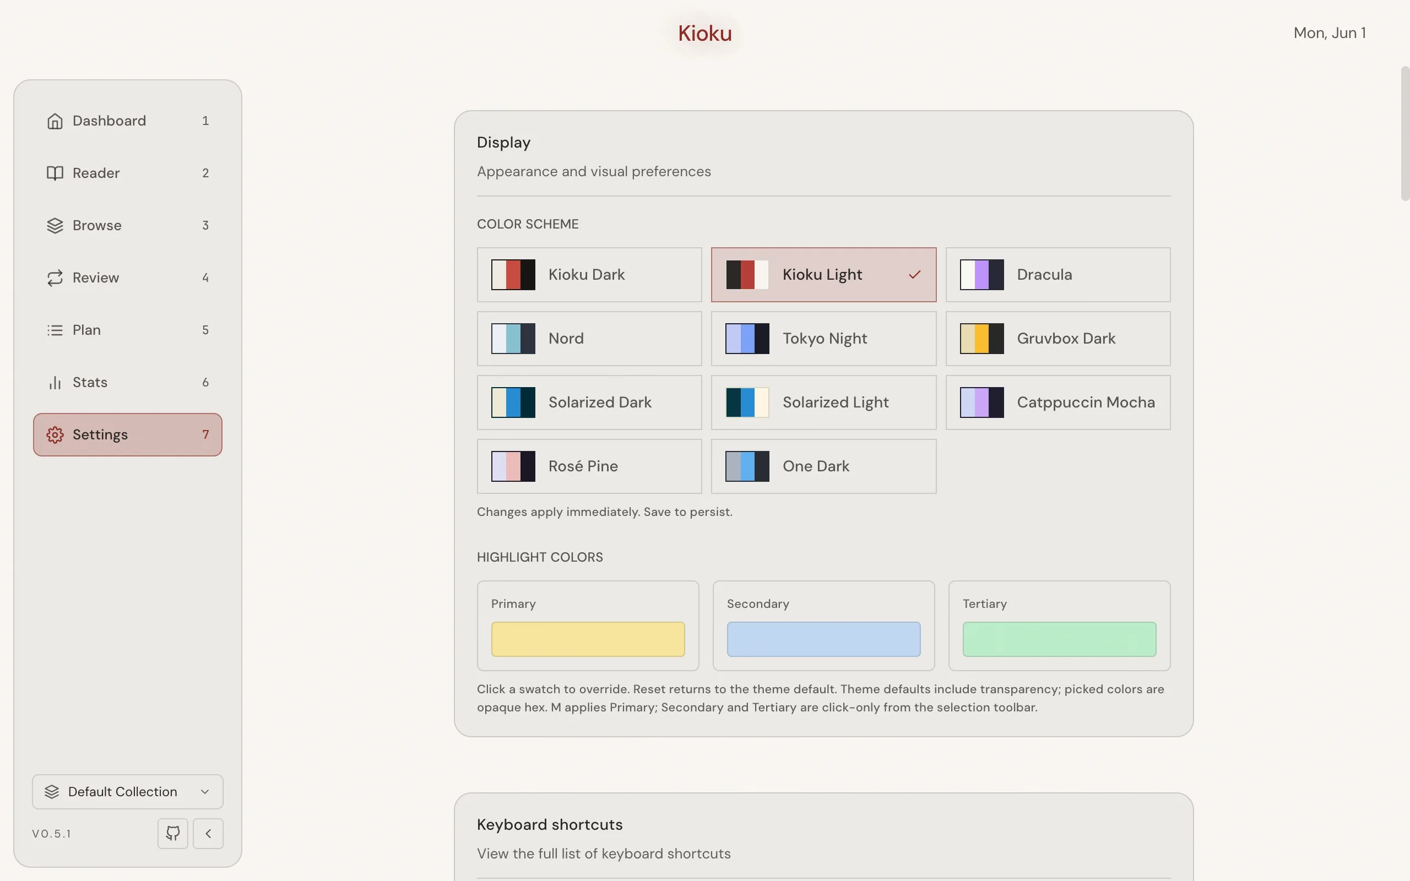Click the 'Tertiary' swatch label
Viewport: 1410px width, 881px height.
984,603
